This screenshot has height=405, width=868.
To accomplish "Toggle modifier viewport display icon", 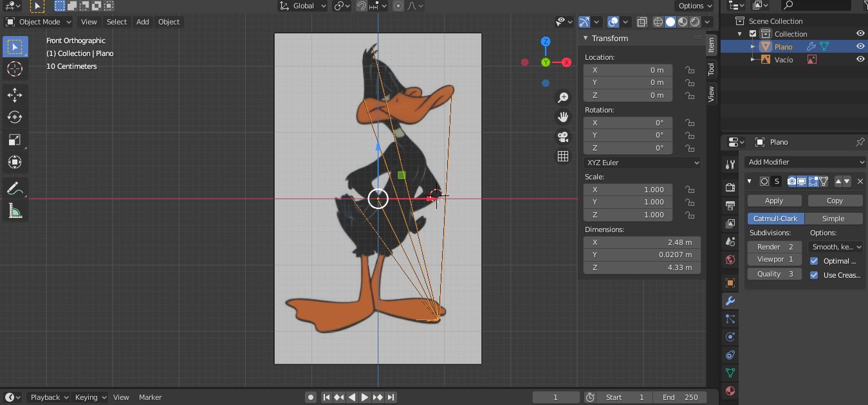I will (x=803, y=181).
